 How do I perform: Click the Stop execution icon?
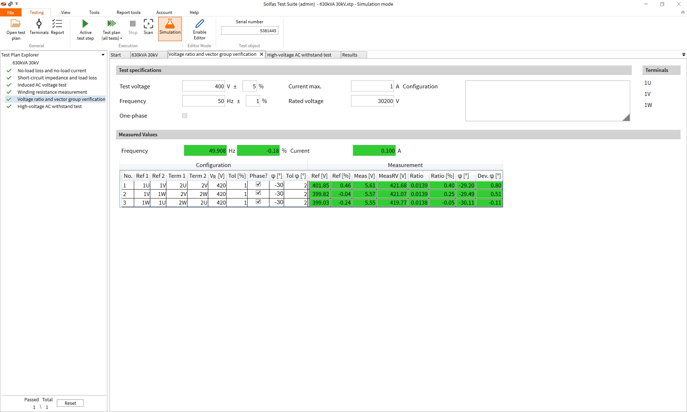133,24
